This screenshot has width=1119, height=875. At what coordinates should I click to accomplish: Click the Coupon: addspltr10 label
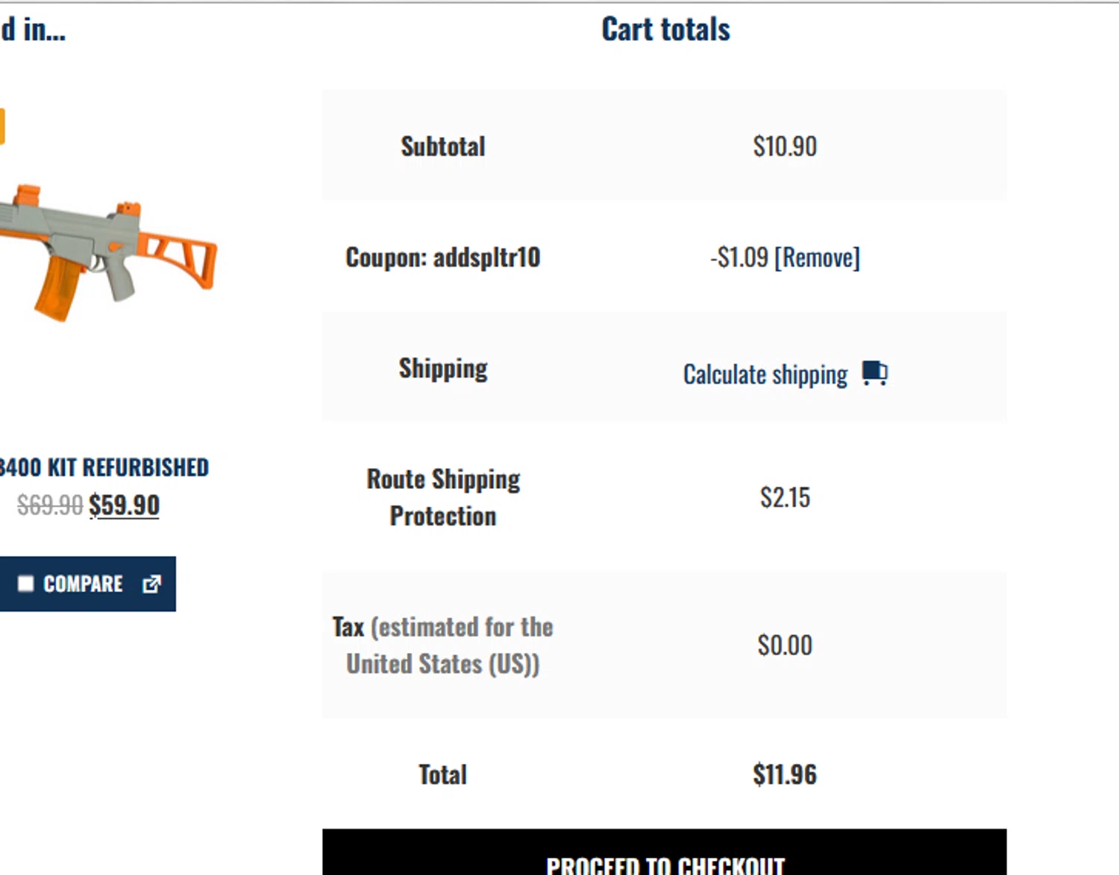442,258
